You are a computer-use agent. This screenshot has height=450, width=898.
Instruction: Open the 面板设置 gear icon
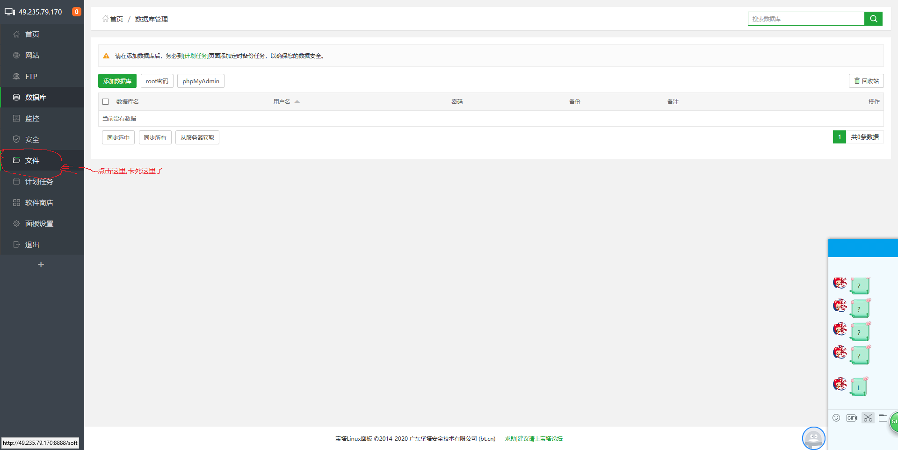point(16,223)
